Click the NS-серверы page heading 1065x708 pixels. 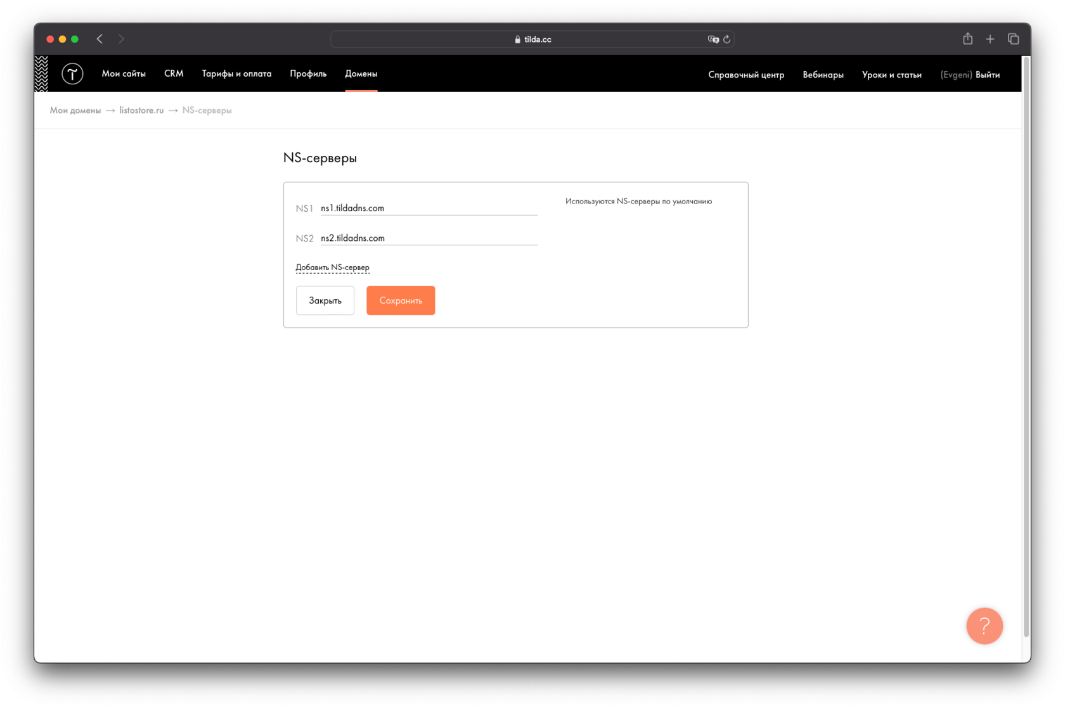coord(320,158)
